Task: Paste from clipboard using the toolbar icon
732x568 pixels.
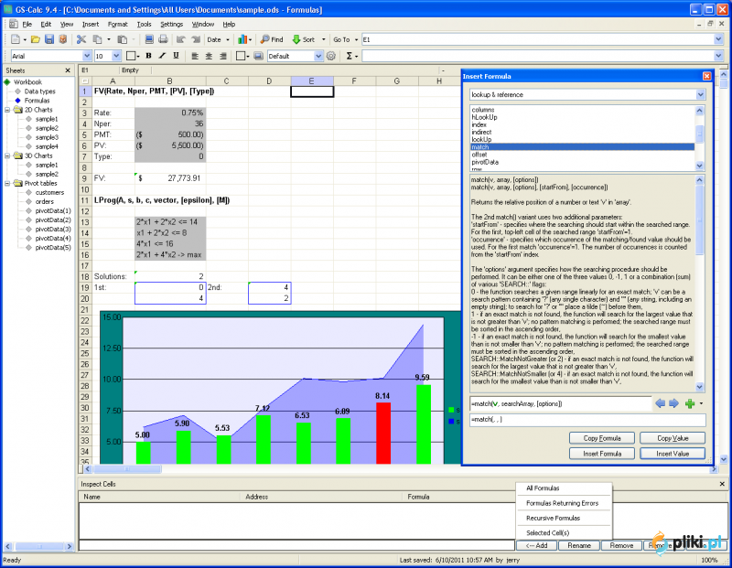Action: pyautogui.click(x=123, y=39)
